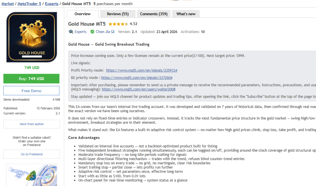Click the Experts graduation cap icon

71,32
